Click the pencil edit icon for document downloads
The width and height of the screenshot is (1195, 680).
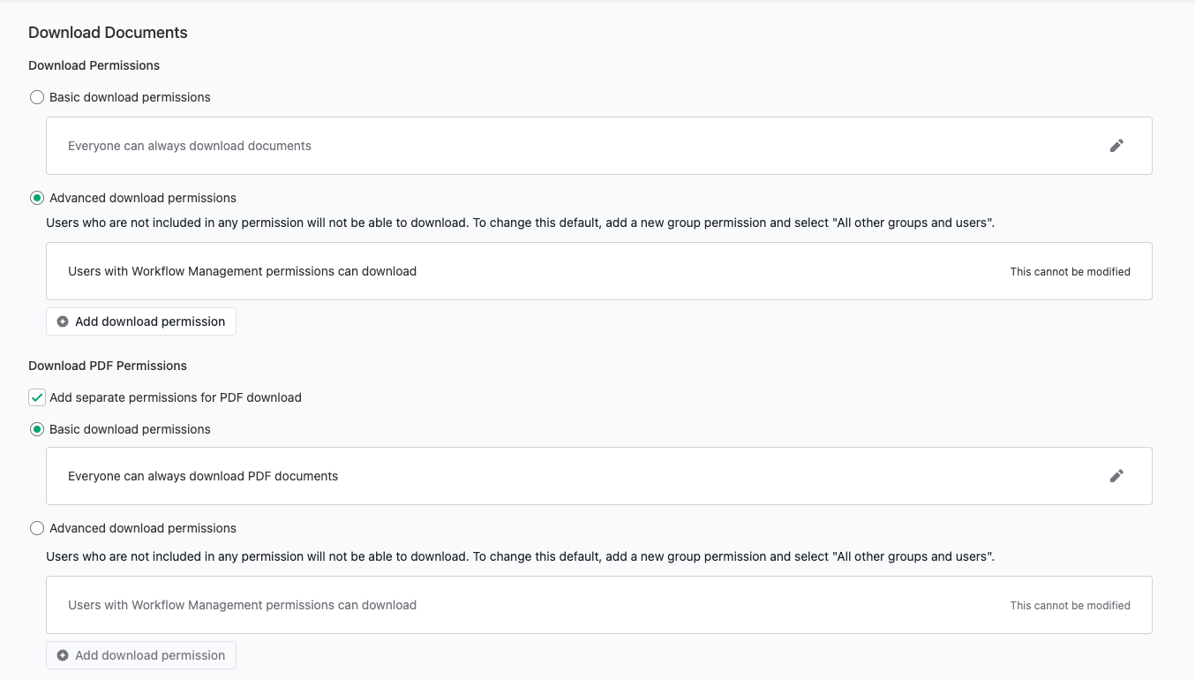(x=1116, y=146)
